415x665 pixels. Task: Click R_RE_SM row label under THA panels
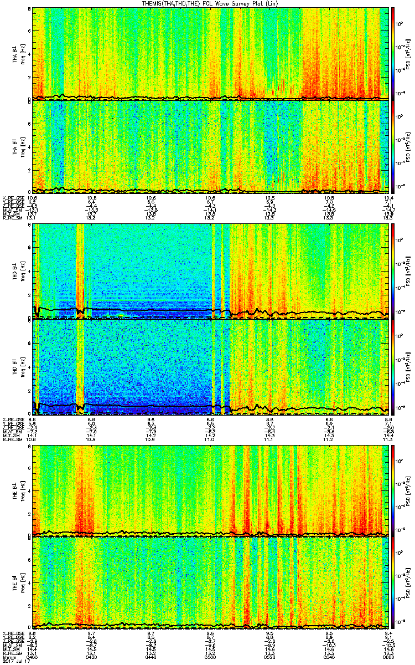[x=12, y=218]
